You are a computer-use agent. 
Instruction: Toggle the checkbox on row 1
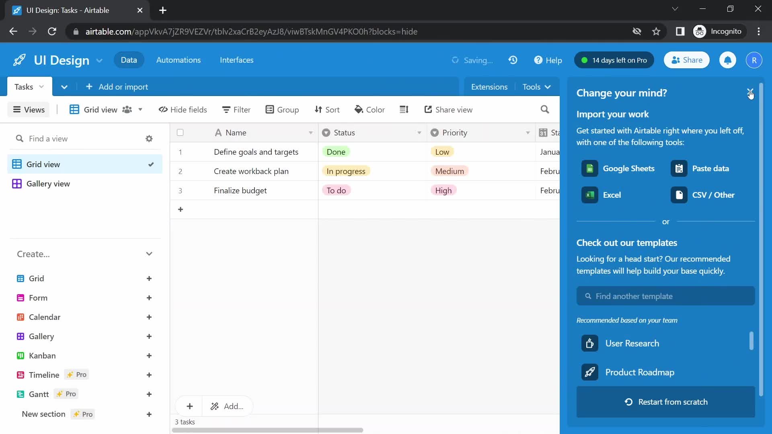[x=180, y=151]
